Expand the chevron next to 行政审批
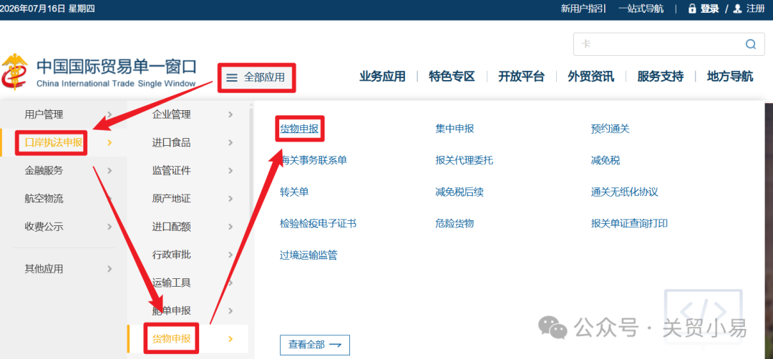This screenshot has height=359, width=773. click(x=230, y=255)
